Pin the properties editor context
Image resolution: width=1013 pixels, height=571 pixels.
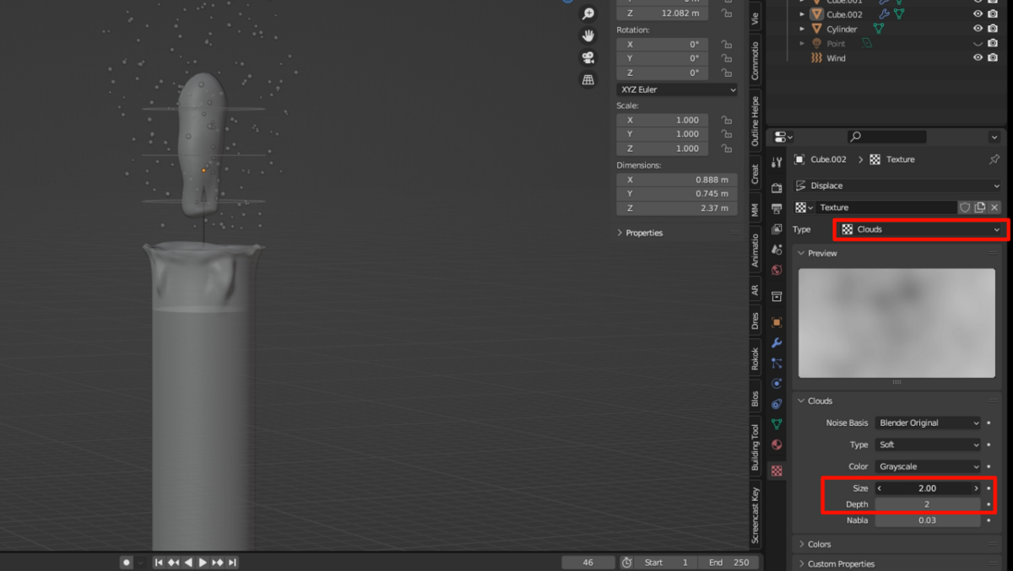[x=994, y=159]
